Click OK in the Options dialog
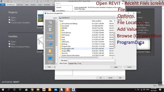 (101, 78)
